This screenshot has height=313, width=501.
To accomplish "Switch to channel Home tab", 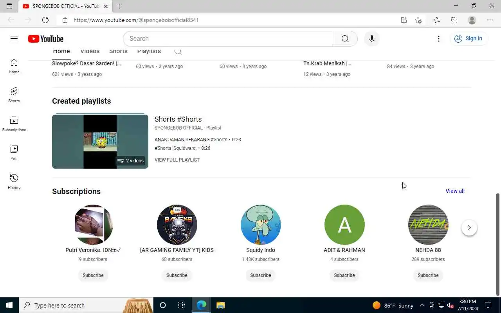I will pyautogui.click(x=61, y=51).
